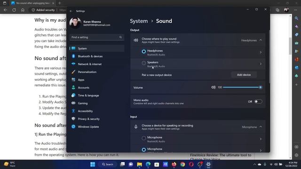
Task: Mute output via the Volume speaker icon
Action: point(213,87)
